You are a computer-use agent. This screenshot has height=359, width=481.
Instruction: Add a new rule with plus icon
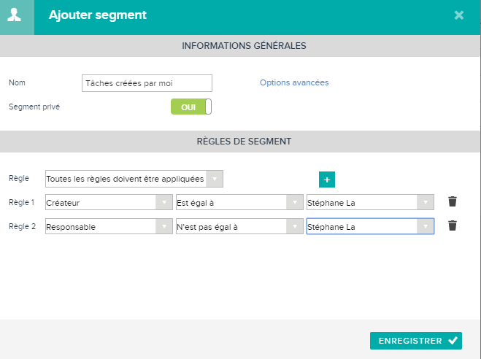(327, 179)
